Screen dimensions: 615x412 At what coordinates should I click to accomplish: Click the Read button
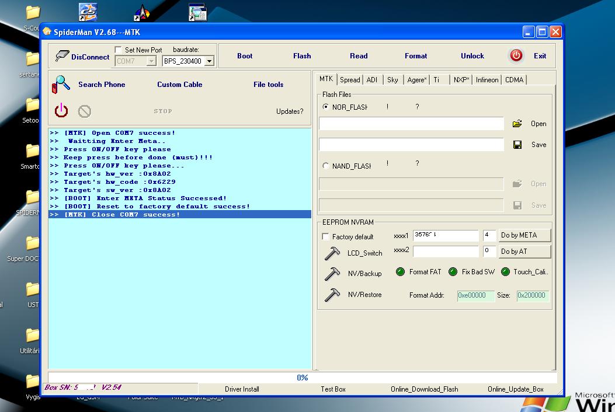pyautogui.click(x=359, y=56)
